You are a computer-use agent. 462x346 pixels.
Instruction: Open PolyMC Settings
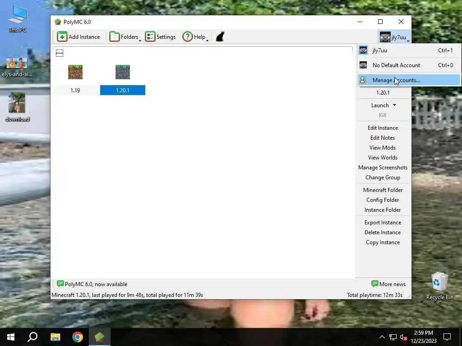pos(160,37)
